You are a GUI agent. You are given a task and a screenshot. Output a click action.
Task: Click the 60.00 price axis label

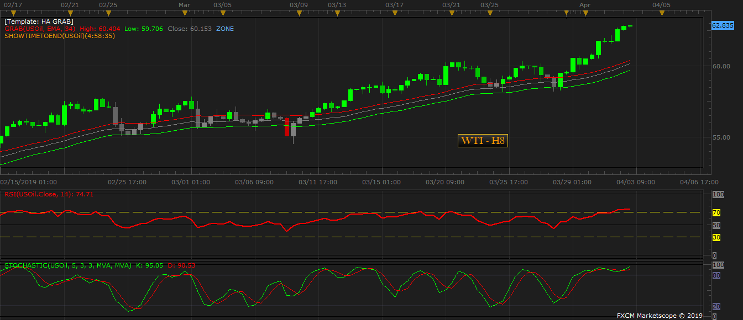pyautogui.click(x=720, y=66)
